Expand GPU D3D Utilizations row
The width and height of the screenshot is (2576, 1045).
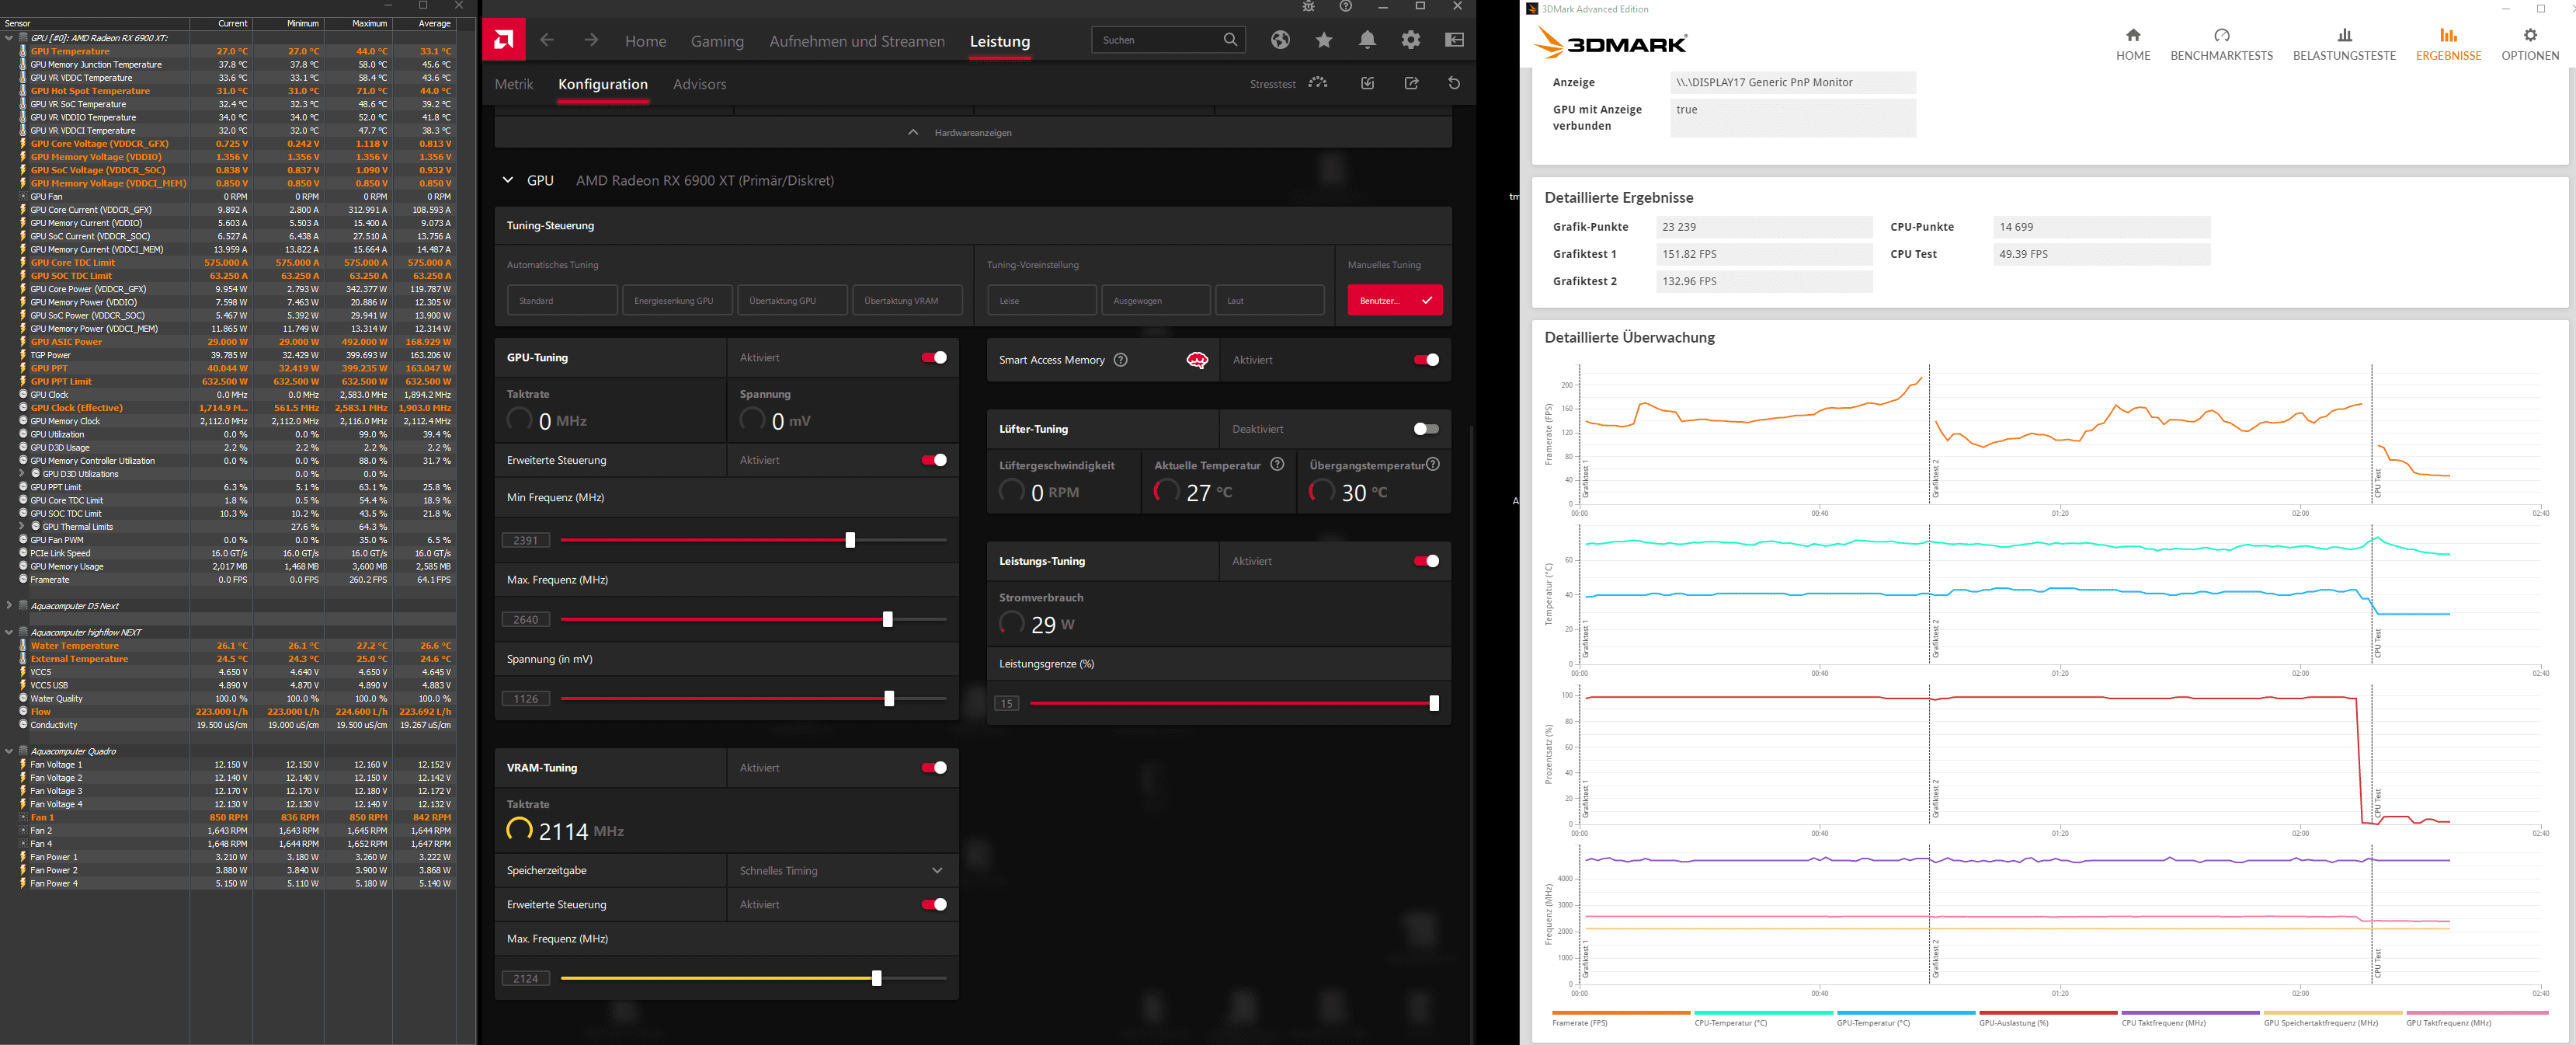(22, 474)
